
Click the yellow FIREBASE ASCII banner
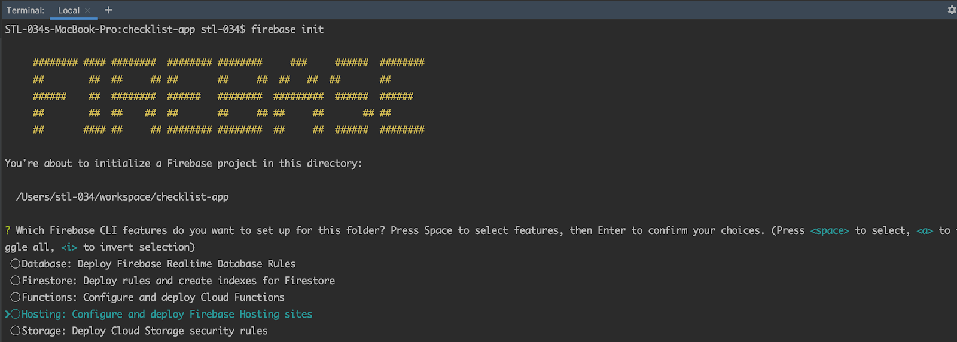[228, 96]
